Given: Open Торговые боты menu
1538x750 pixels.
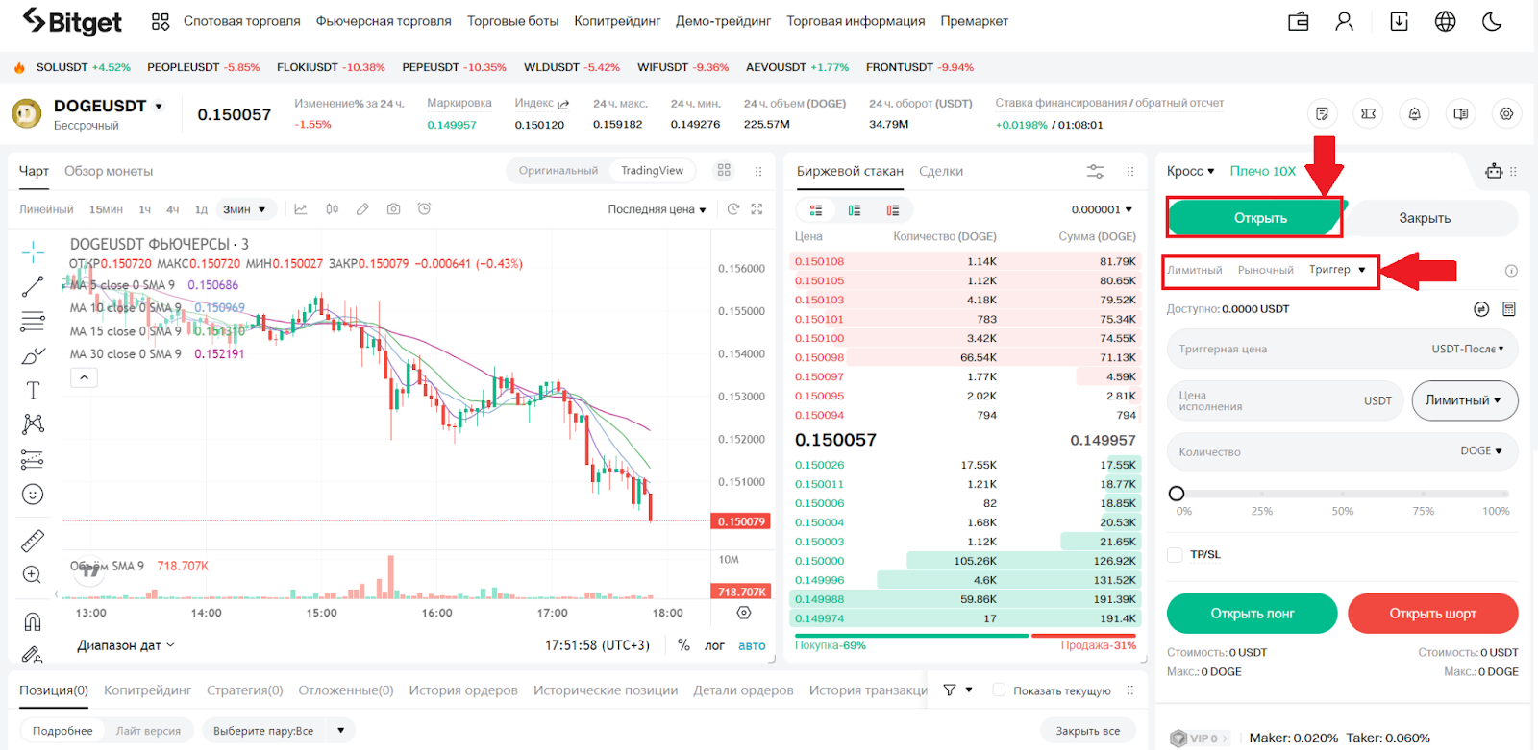Looking at the screenshot, I should click(x=512, y=21).
